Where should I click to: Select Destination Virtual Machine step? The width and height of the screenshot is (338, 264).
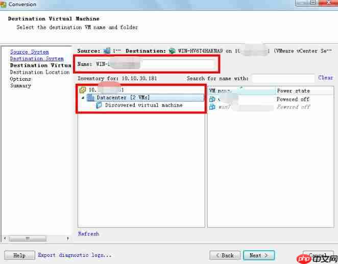(40, 65)
